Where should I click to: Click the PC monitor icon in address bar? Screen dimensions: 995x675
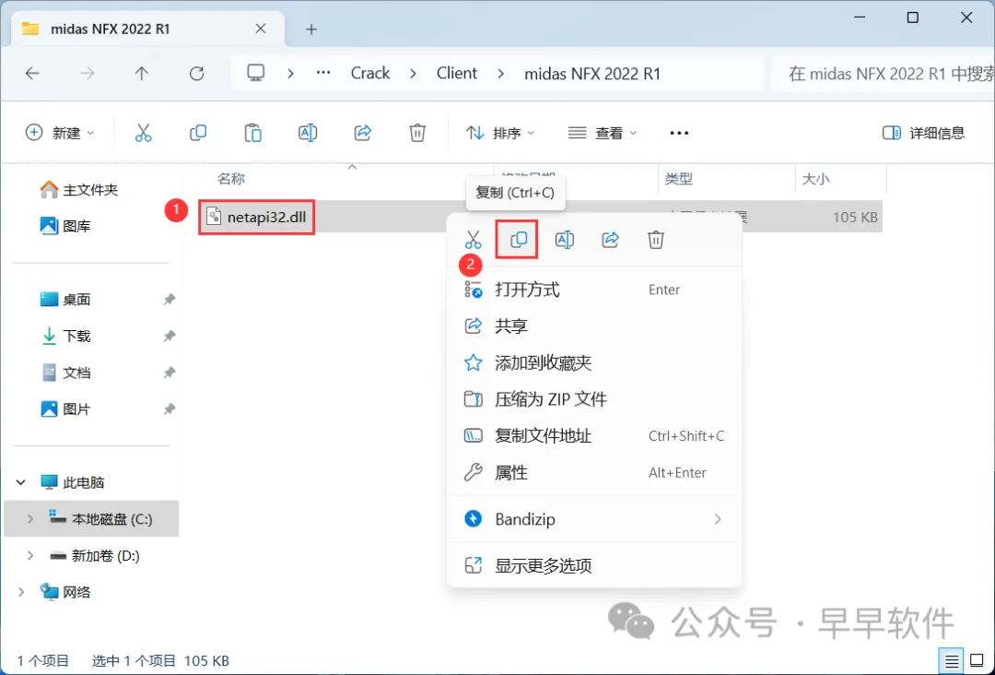pyautogui.click(x=256, y=73)
